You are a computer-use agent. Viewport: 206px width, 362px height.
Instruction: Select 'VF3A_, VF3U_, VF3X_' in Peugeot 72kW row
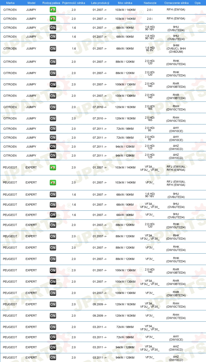pos(150,328)
